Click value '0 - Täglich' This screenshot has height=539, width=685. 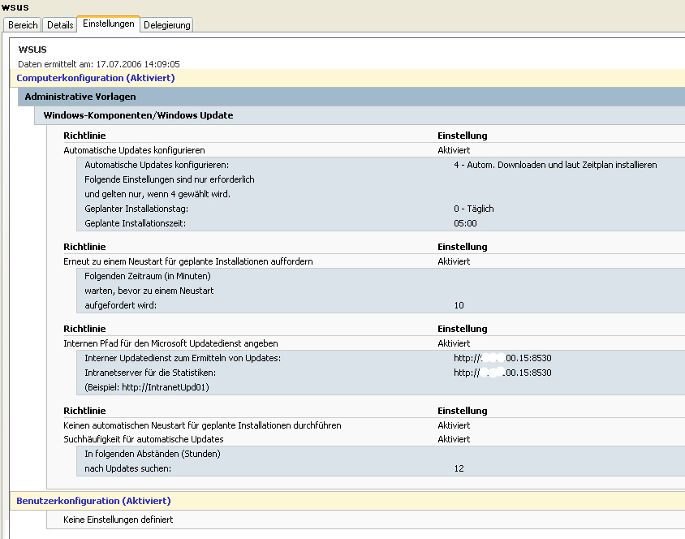[x=473, y=209]
